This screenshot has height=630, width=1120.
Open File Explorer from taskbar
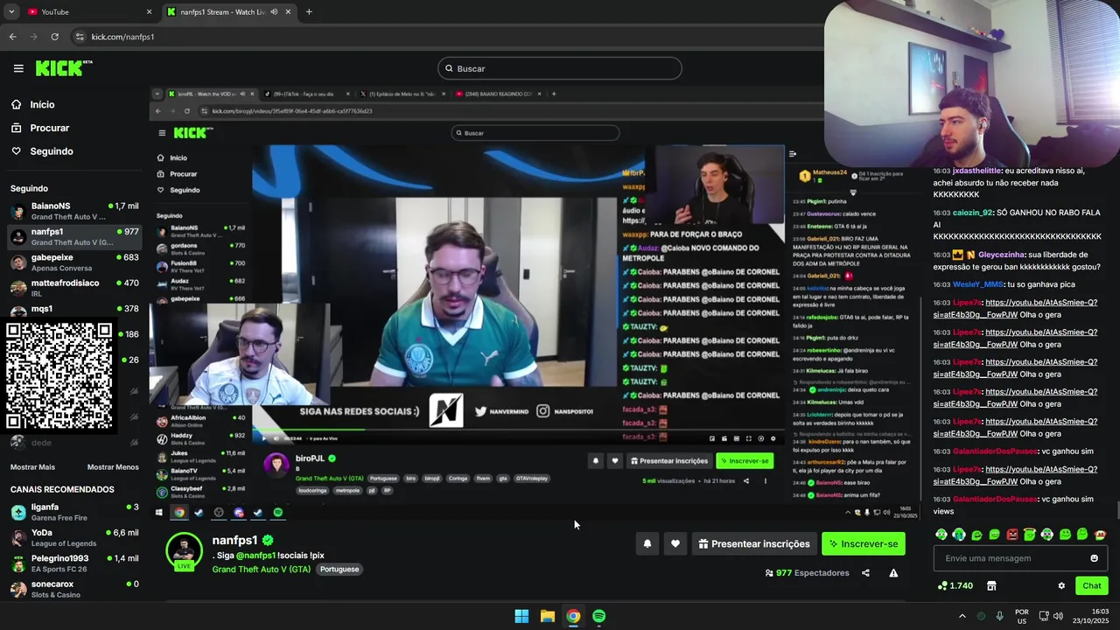click(547, 616)
